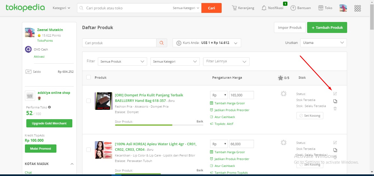
Task: Open the edit icon for the Dompet product
Action: pyautogui.click(x=335, y=94)
